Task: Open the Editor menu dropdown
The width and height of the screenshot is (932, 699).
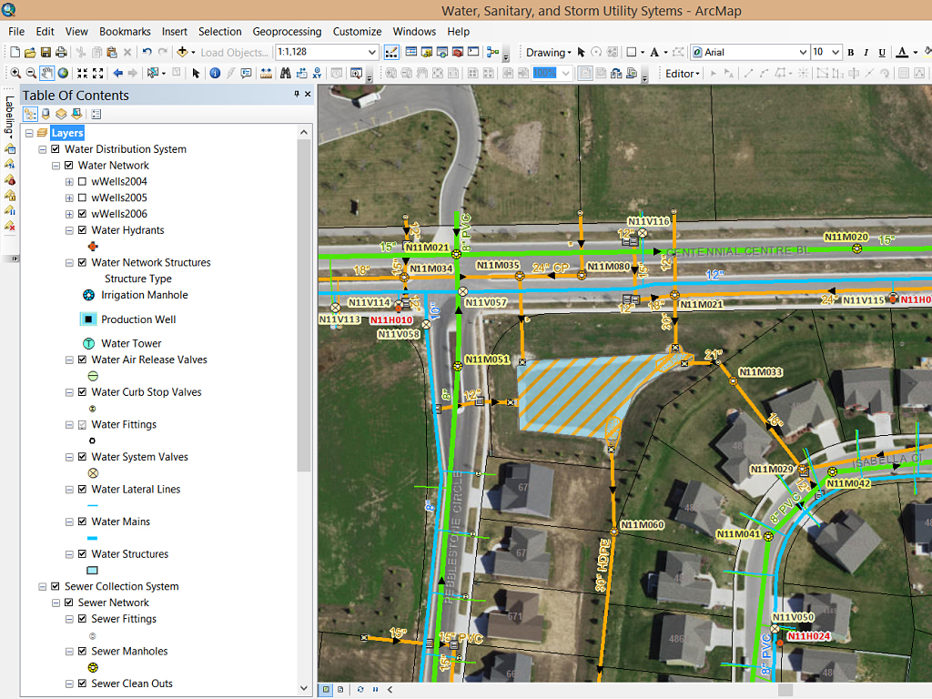Action: (683, 74)
